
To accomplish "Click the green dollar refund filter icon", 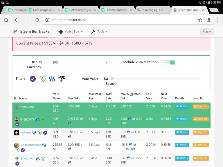I will (x=42, y=79).
